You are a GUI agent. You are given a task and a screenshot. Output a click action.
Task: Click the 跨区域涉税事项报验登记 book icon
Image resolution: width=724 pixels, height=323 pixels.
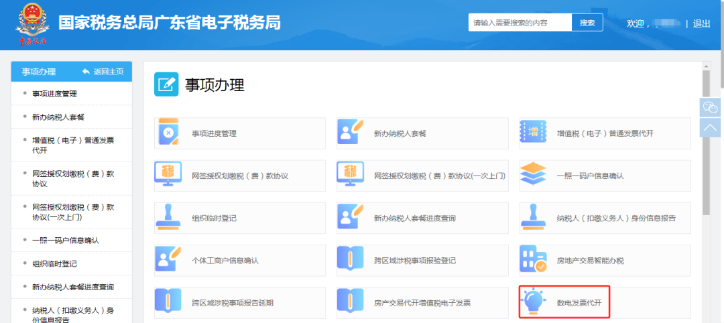coord(350,259)
